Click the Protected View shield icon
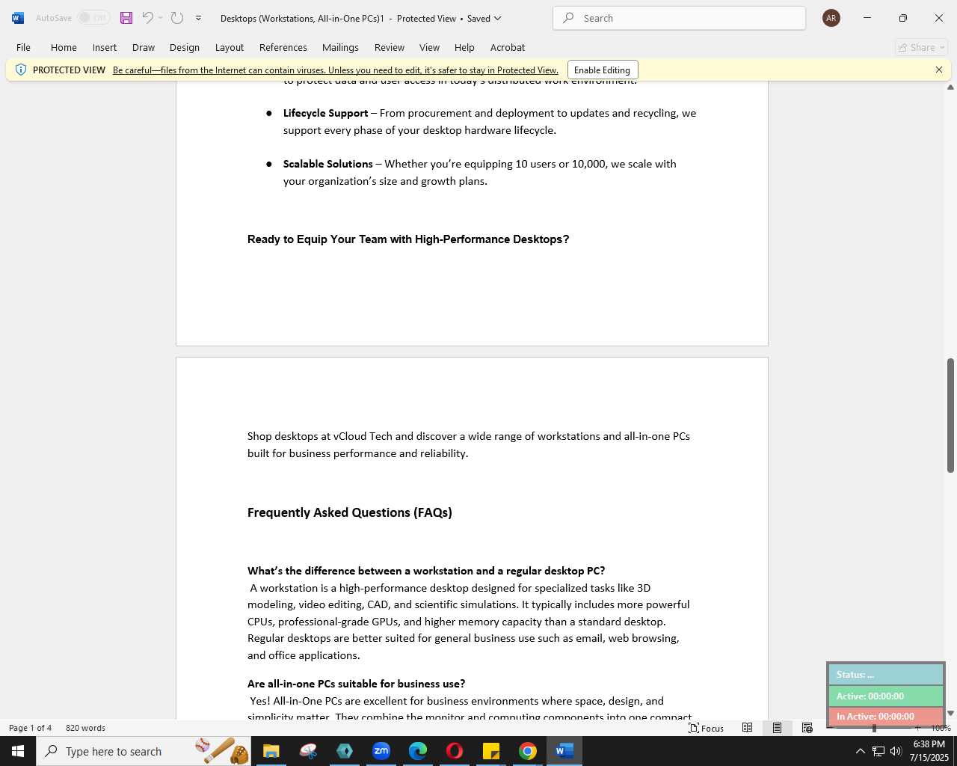 point(21,70)
